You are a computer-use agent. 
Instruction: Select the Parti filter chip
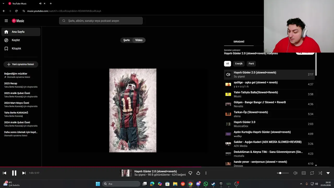coord(251,63)
